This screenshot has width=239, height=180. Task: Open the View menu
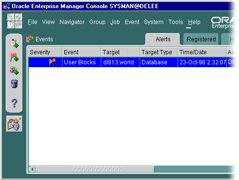48,22
